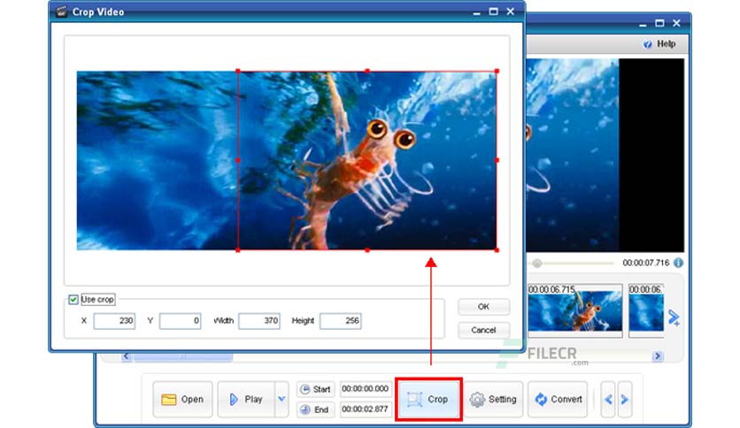Click the time readout 00:00:07.716

(x=645, y=263)
